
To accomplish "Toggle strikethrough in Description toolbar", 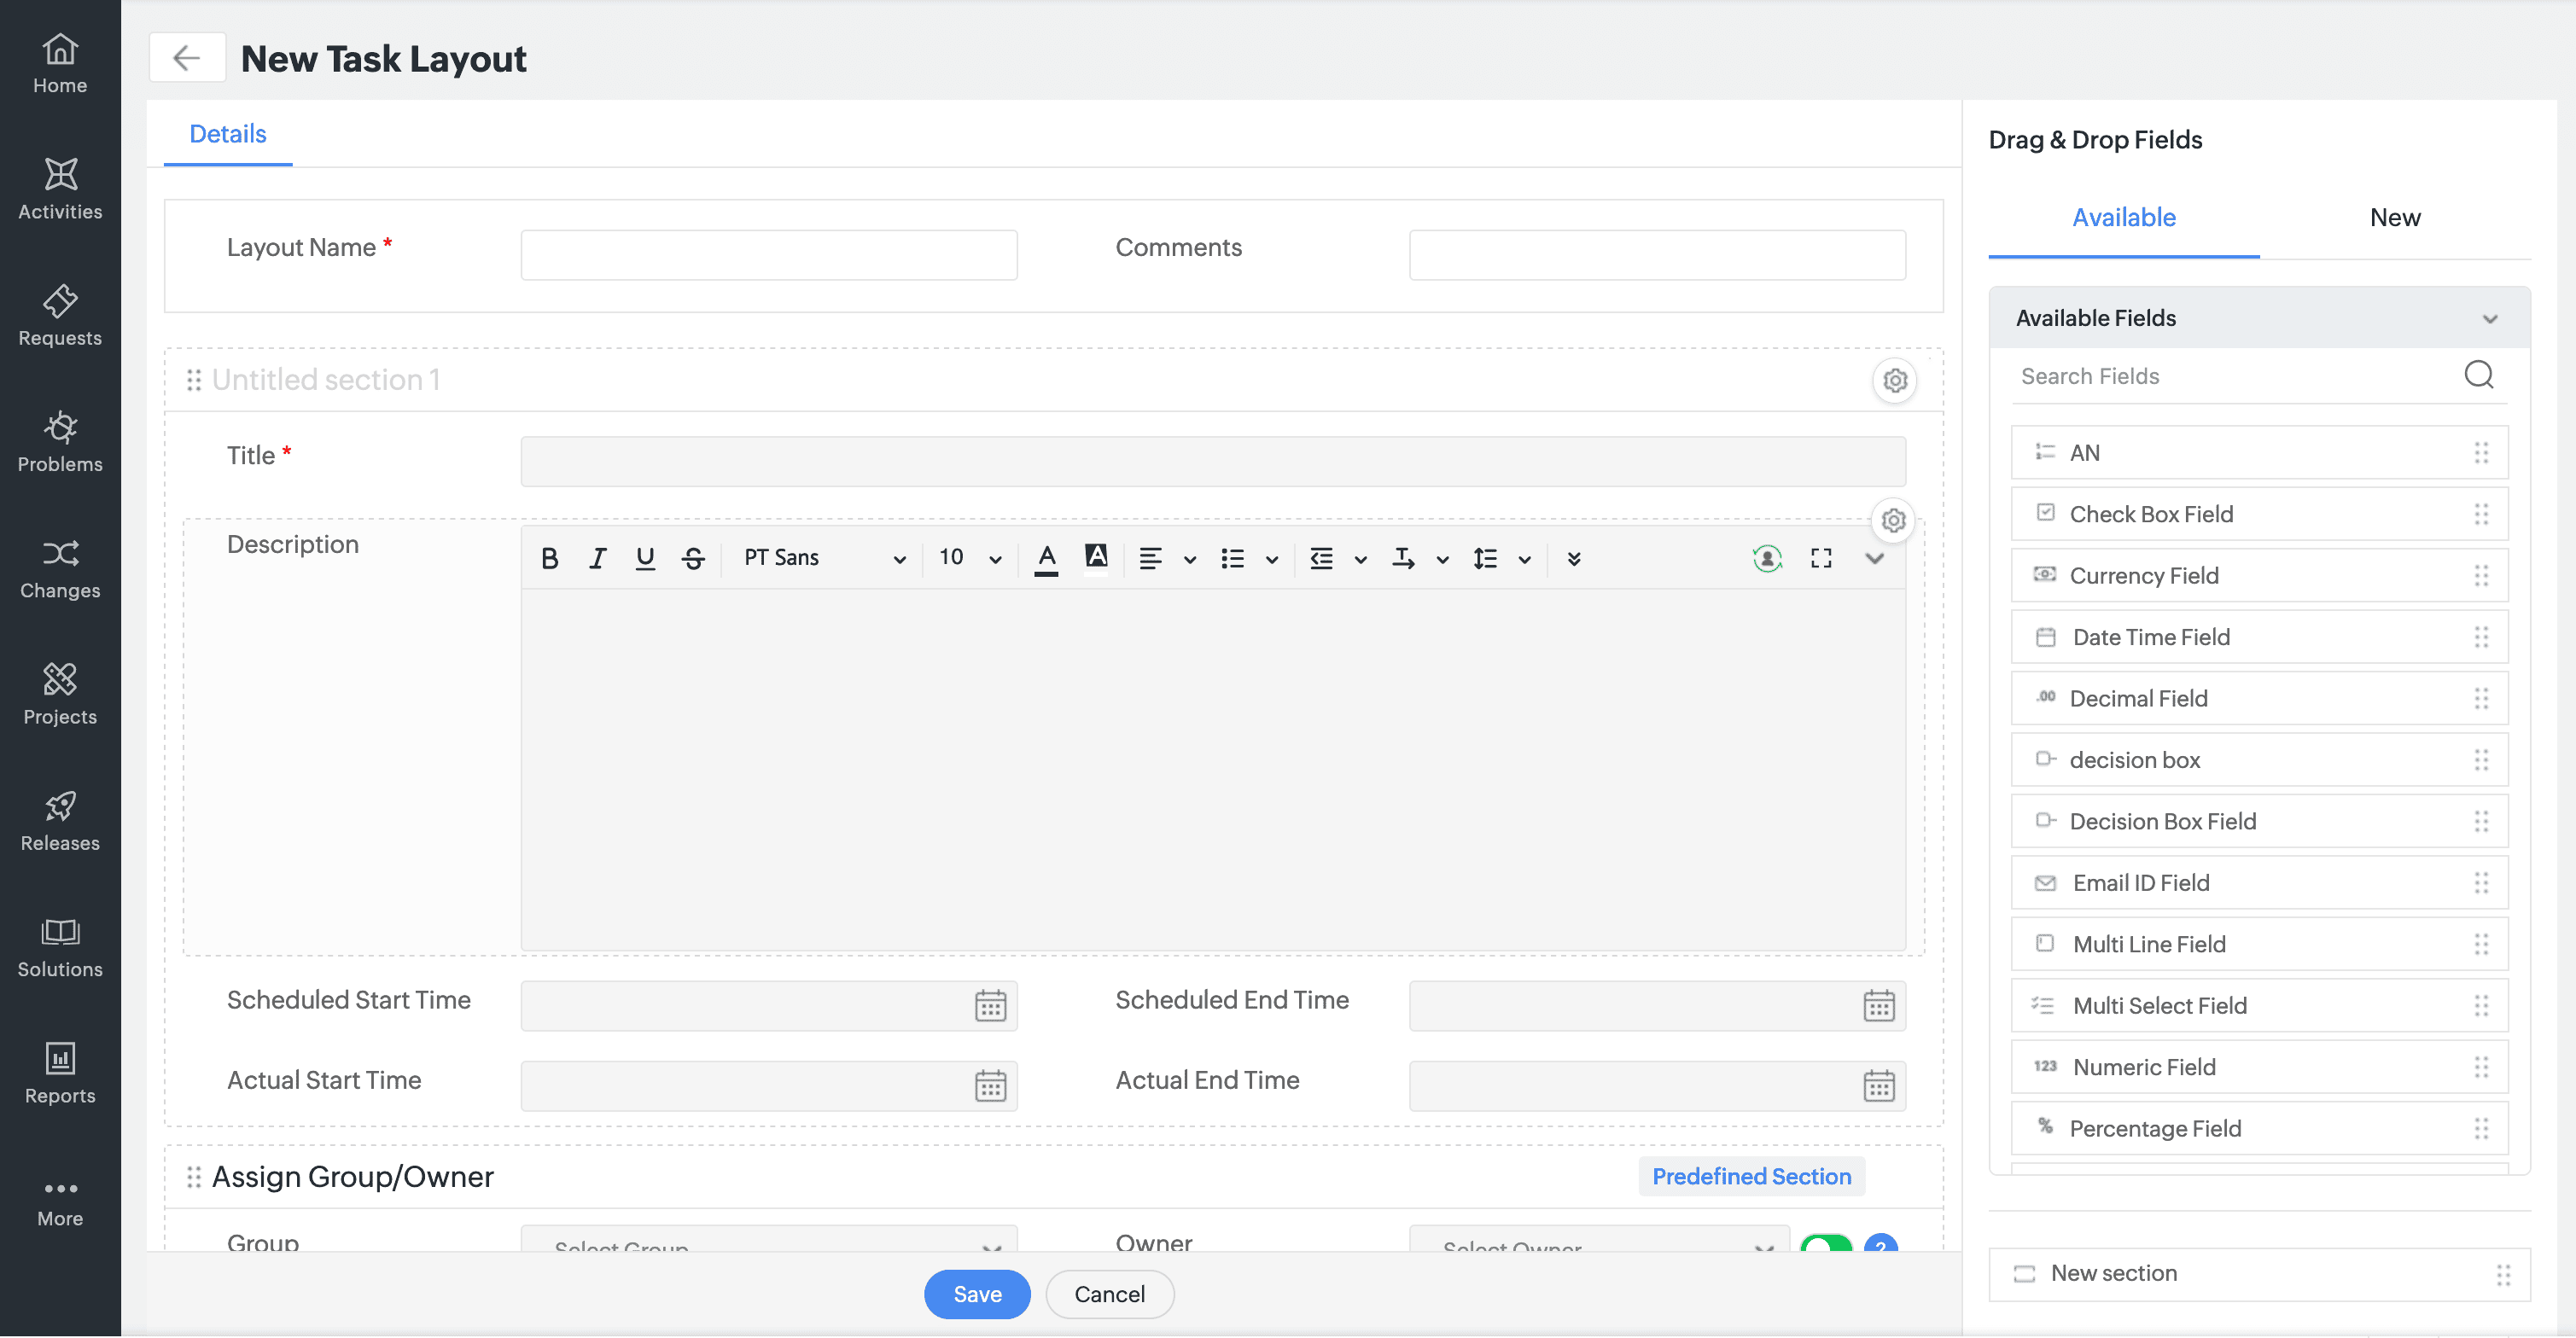I will (693, 558).
